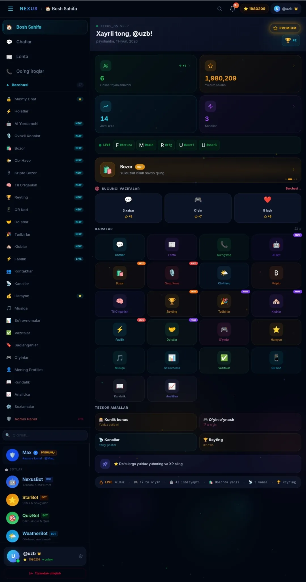Select the banner carousel indicator dots
The height and width of the screenshot is (582, 306).
291,179
